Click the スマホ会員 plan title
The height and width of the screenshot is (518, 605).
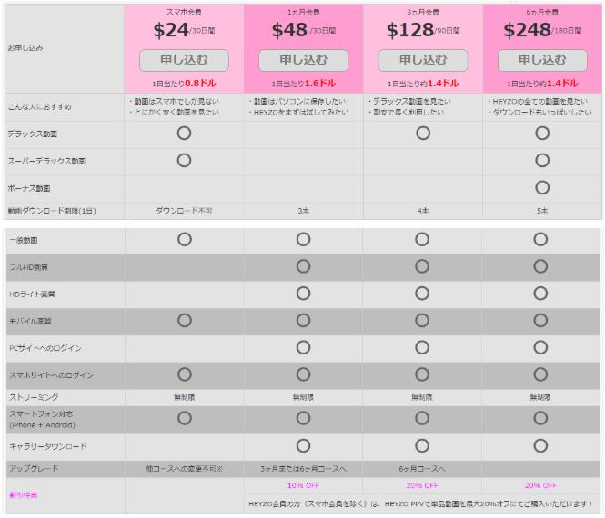pos(184,11)
